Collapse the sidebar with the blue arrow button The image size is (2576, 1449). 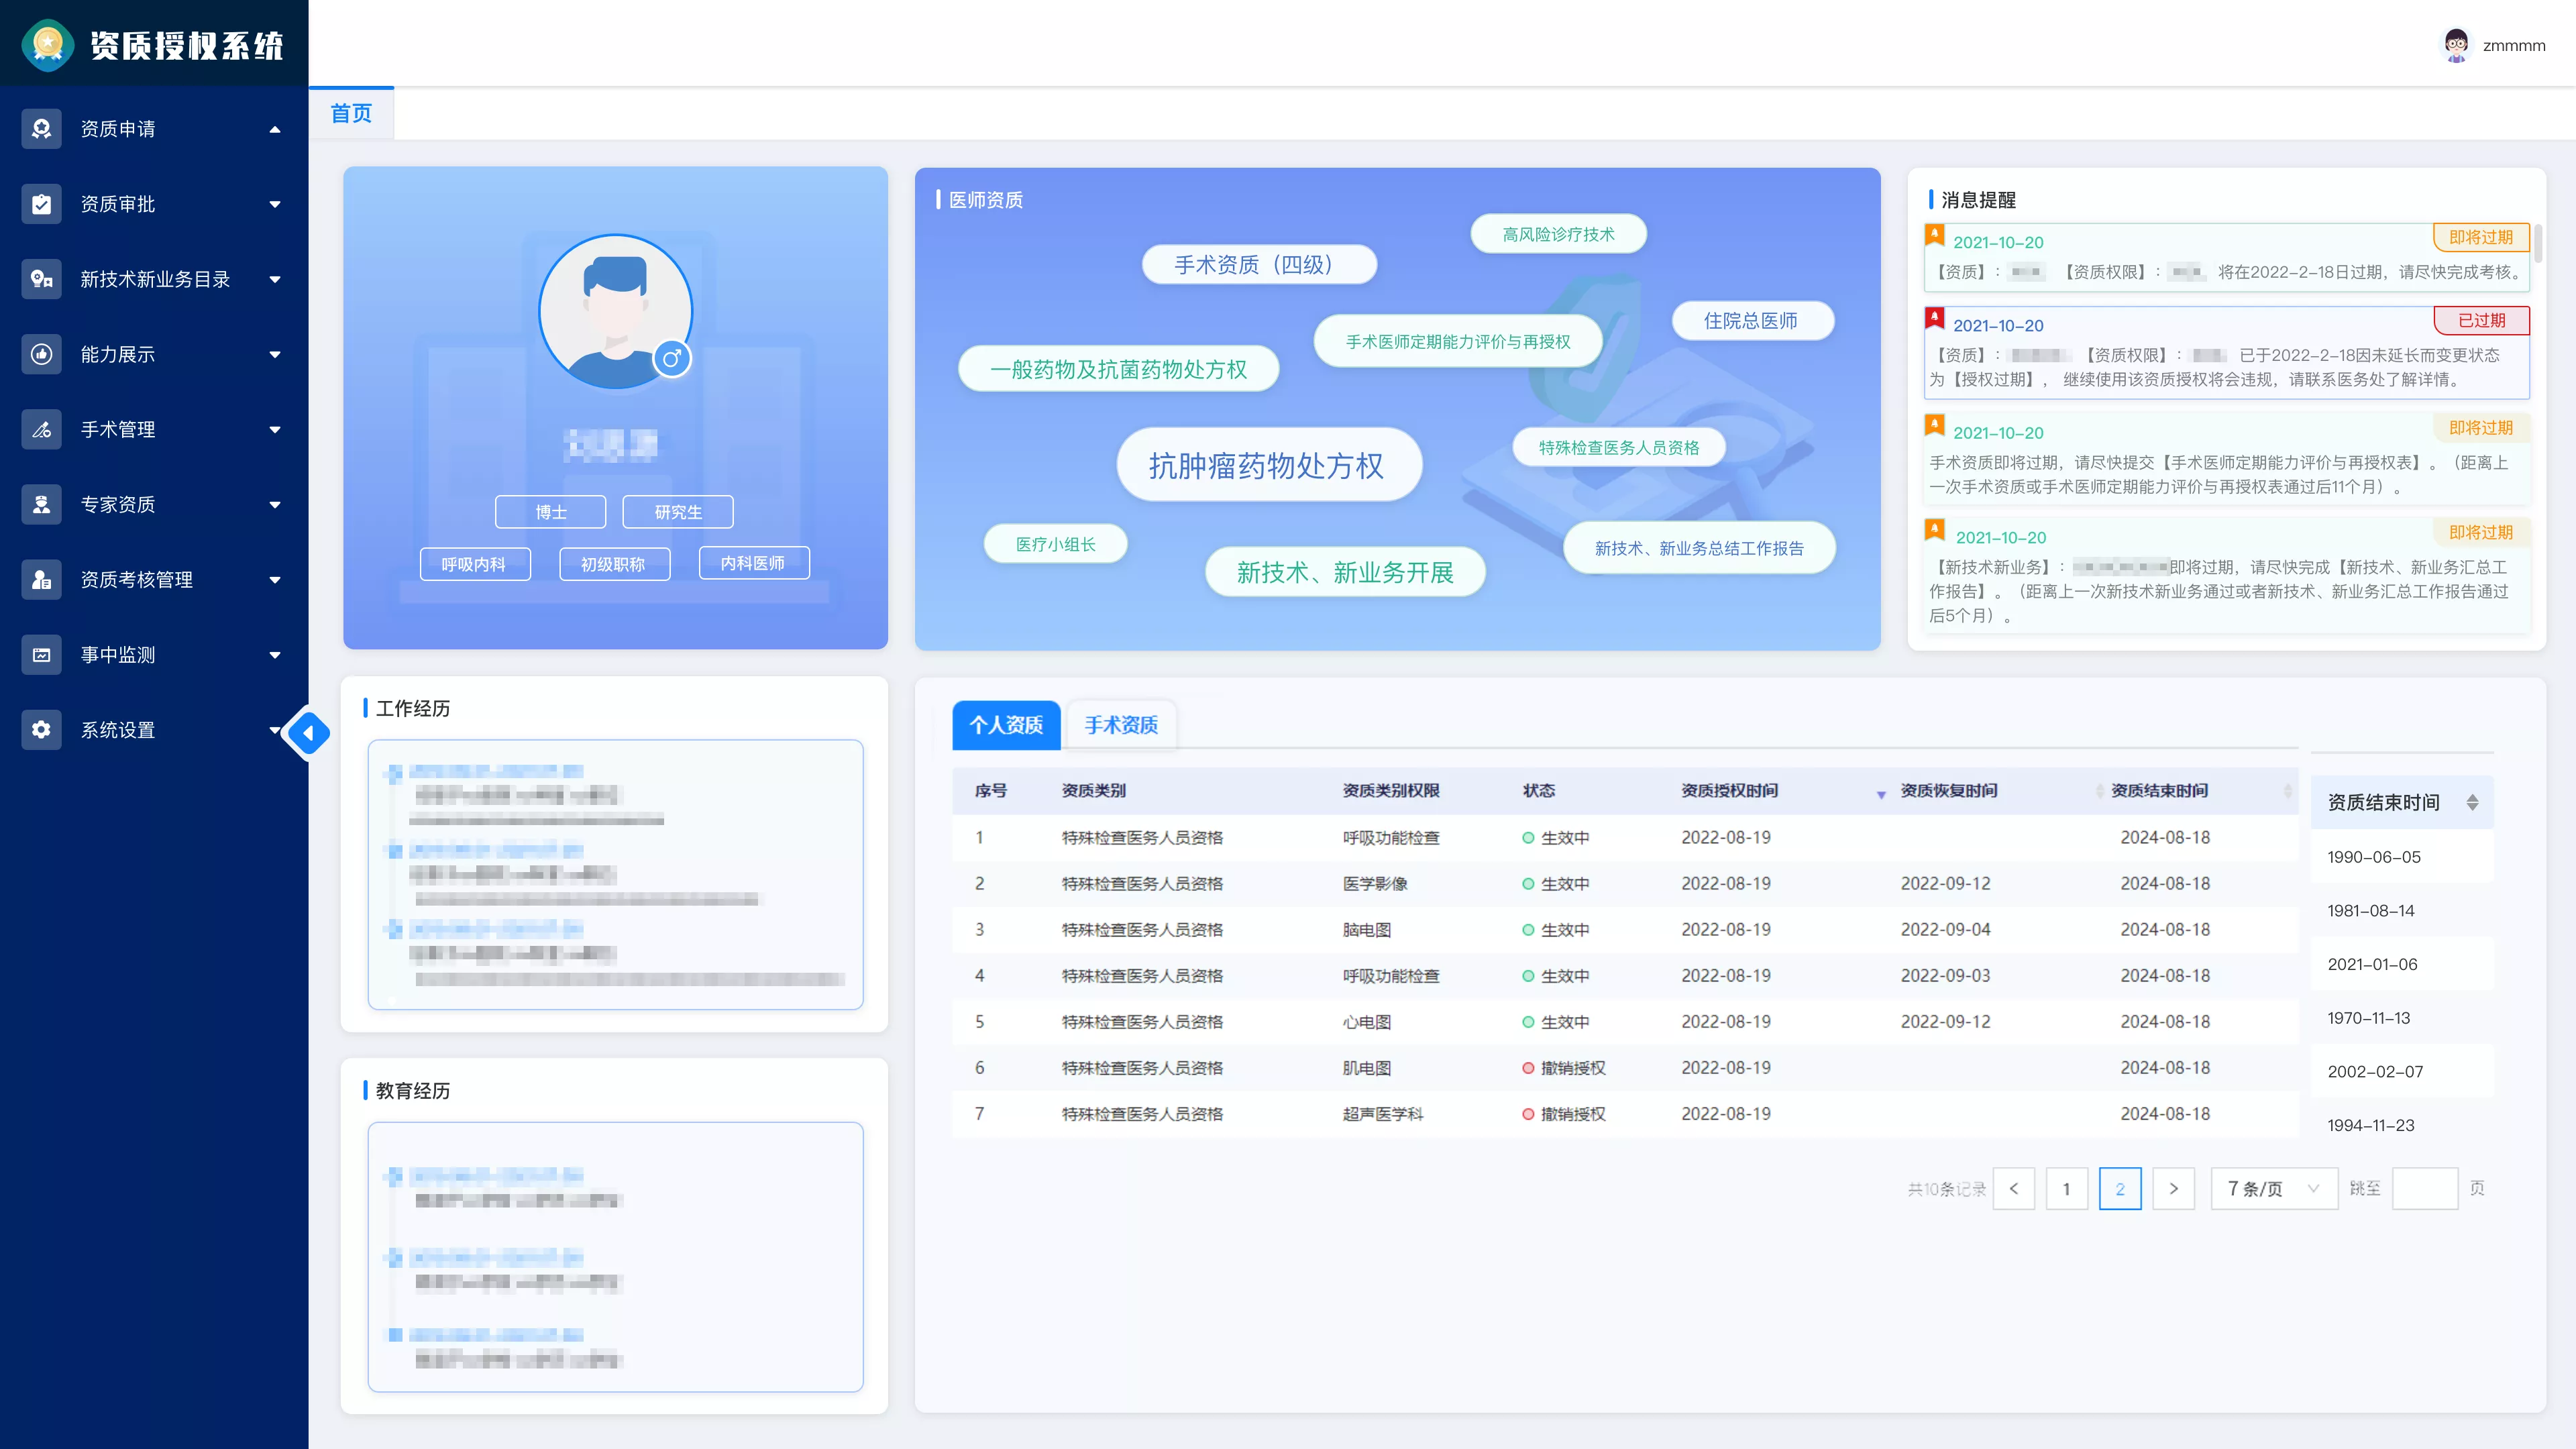309,733
